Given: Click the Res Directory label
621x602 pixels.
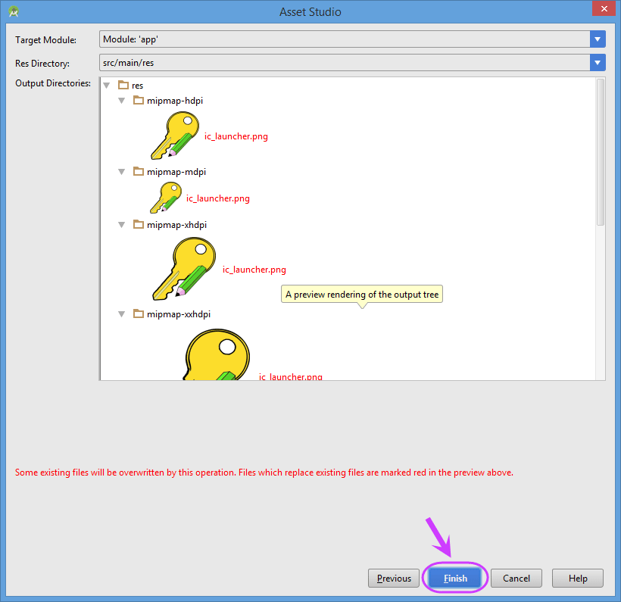Looking at the screenshot, I should click(x=42, y=64).
